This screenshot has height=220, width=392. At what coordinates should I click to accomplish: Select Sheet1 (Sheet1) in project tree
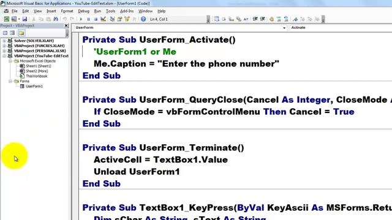click(x=38, y=66)
